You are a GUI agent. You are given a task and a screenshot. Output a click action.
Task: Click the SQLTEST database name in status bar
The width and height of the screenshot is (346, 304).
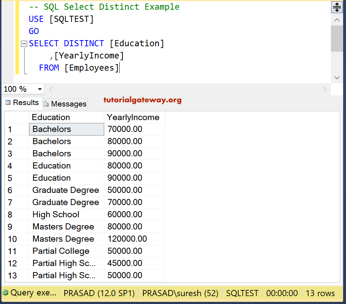tap(242, 293)
